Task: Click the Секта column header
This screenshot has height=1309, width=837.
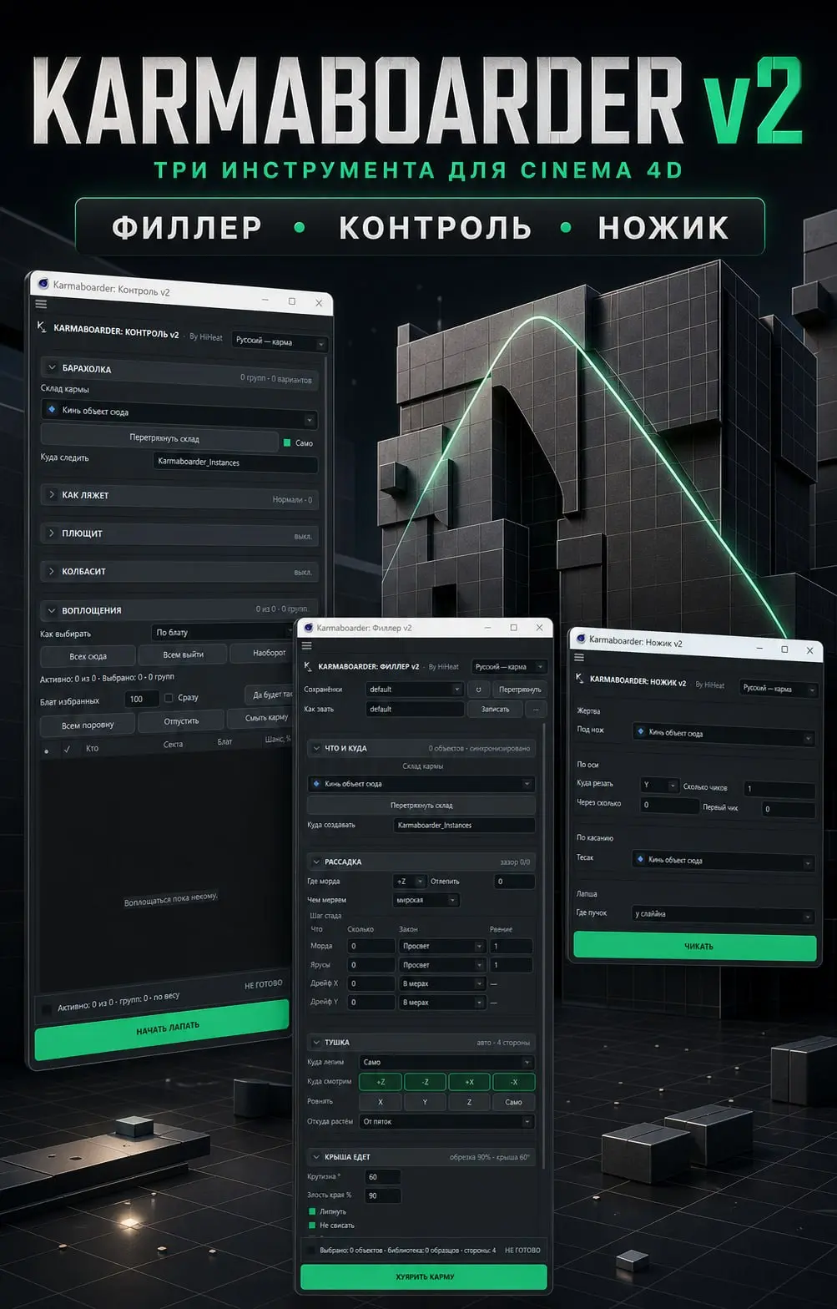Action: (173, 744)
